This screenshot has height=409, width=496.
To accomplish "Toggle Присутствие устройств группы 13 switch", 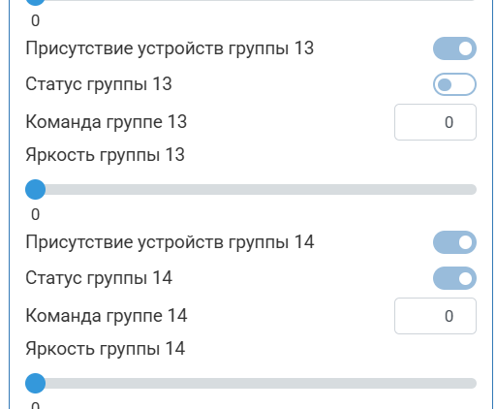I will click(454, 48).
